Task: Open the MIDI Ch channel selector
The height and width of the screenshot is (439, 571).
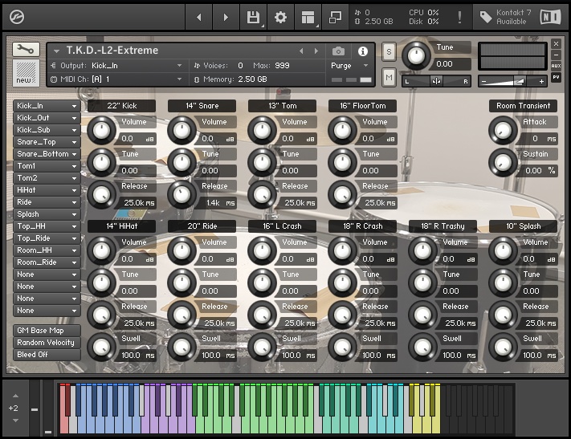Action: 120,79
